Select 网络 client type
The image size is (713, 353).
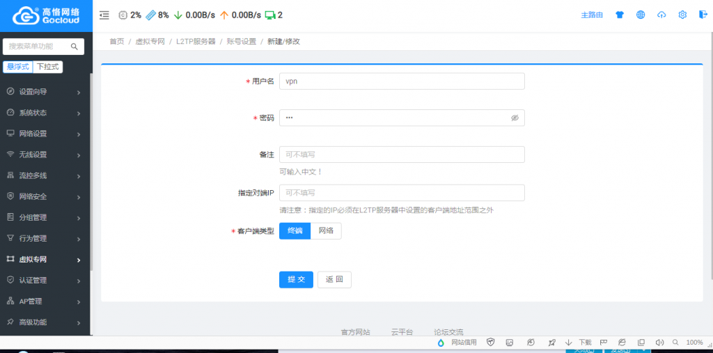pyautogui.click(x=326, y=230)
